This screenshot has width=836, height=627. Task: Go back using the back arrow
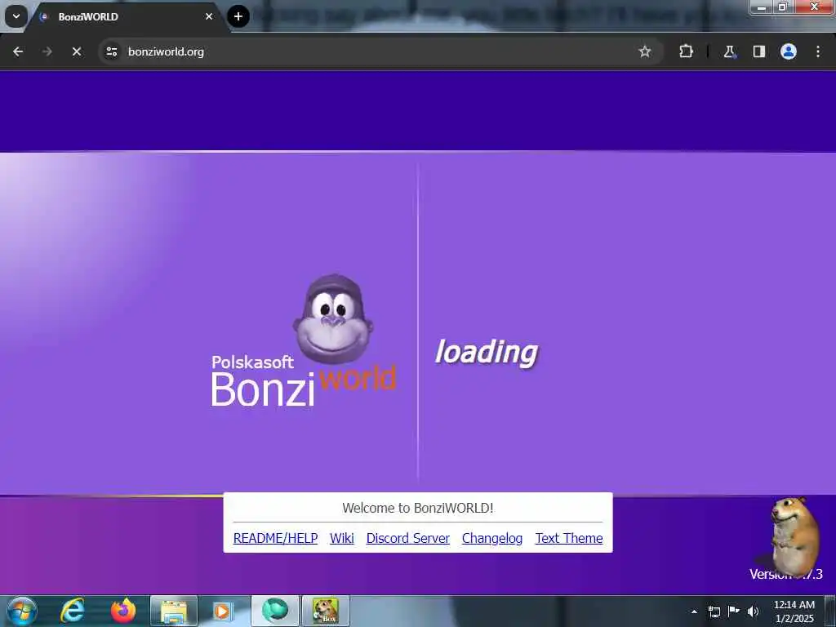[18, 51]
